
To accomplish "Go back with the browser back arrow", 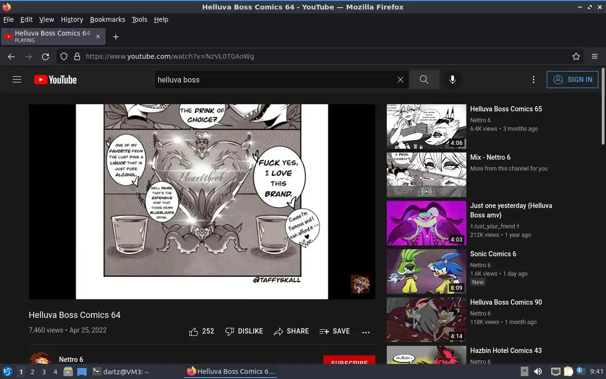I will pos(11,56).
